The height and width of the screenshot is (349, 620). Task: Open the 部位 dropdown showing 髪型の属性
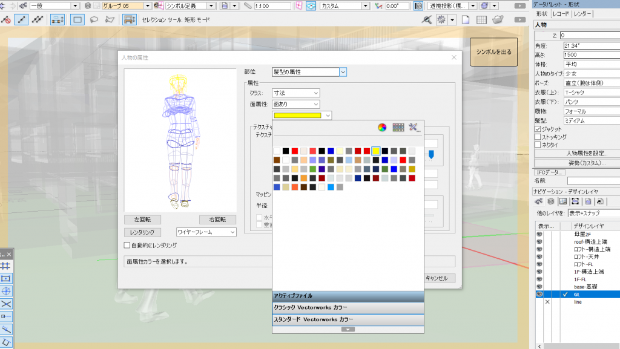point(309,72)
